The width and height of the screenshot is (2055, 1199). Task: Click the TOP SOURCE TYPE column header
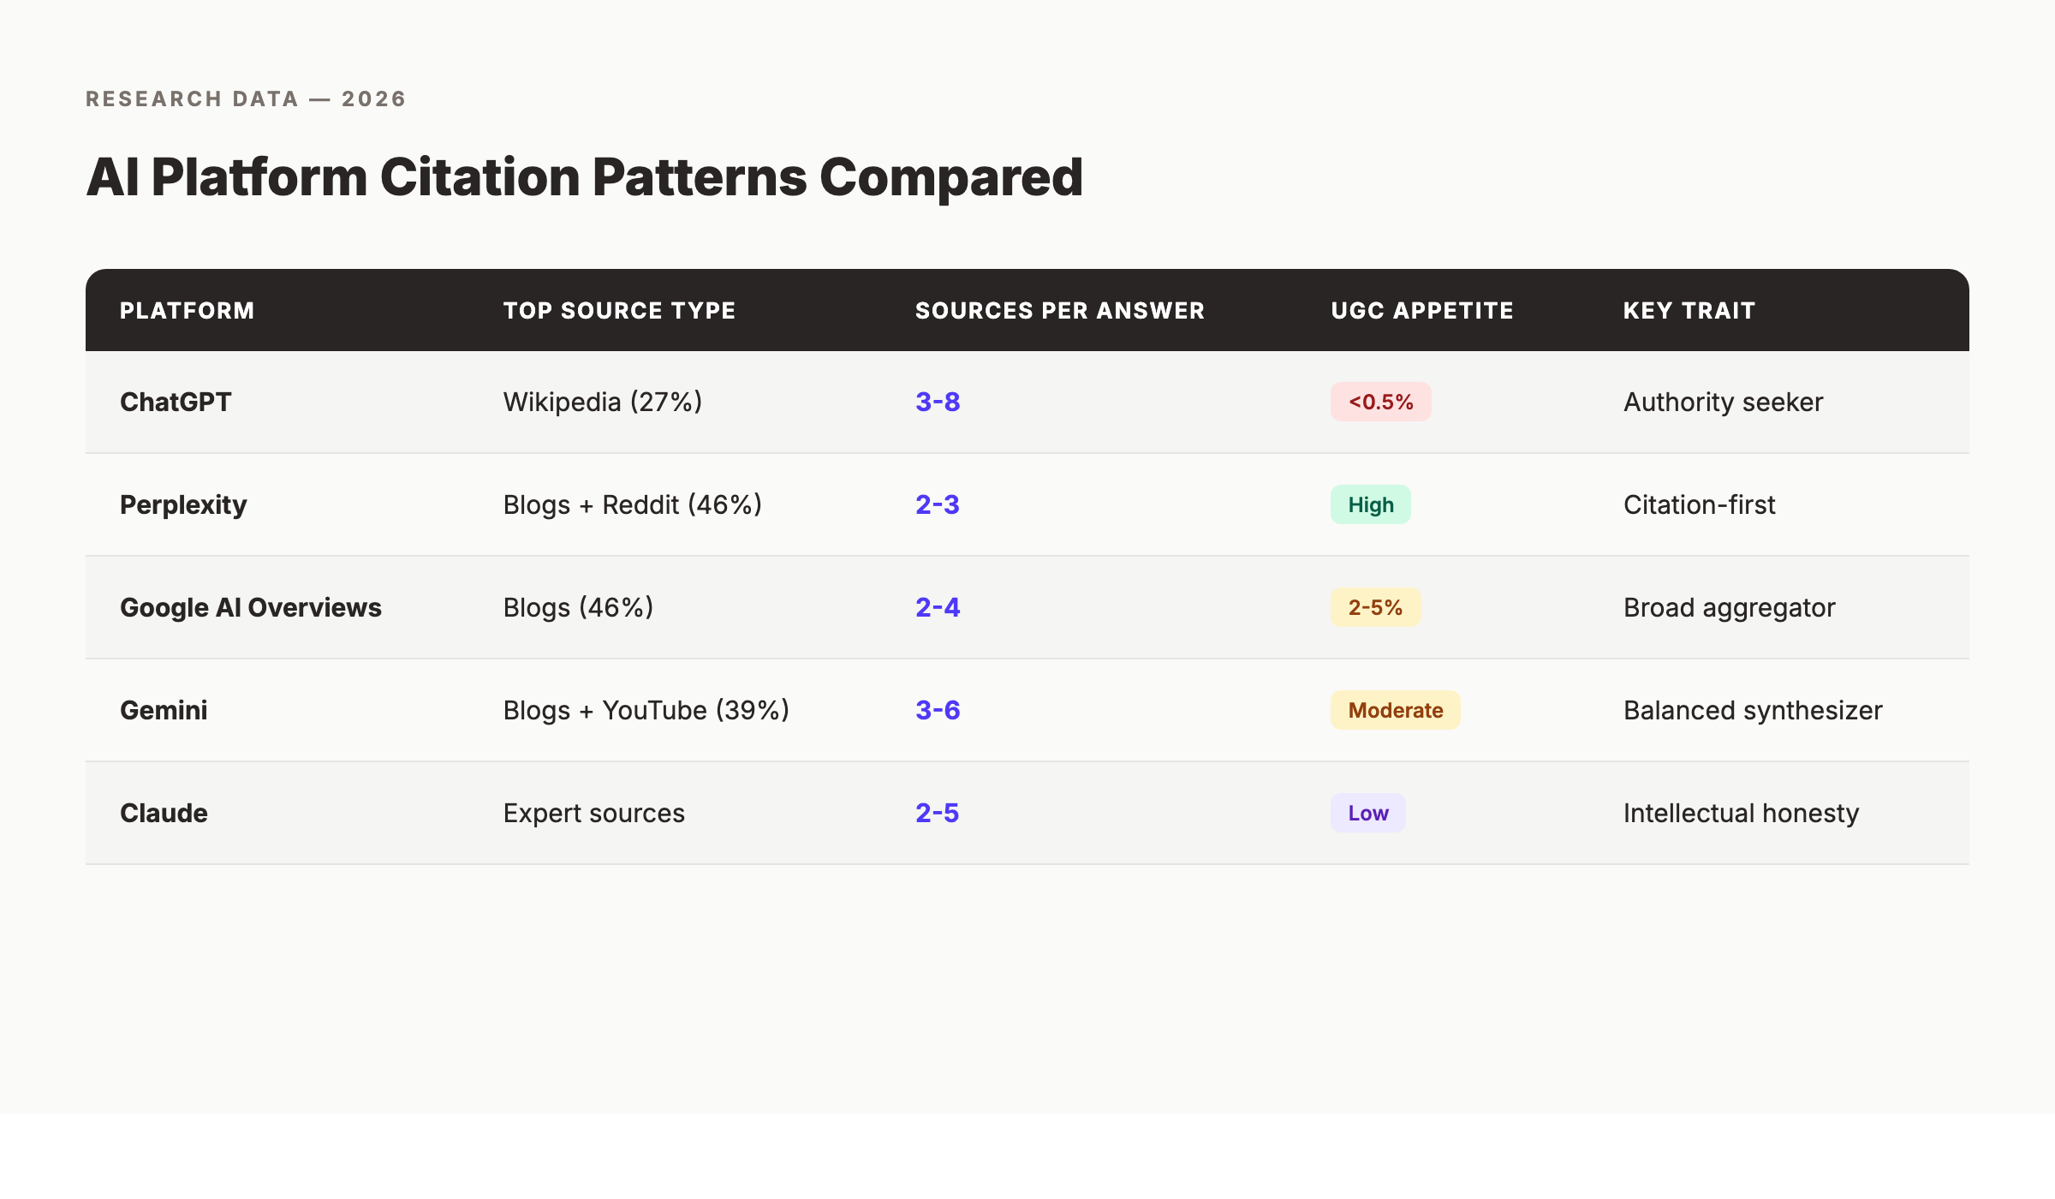coord(619,310)
